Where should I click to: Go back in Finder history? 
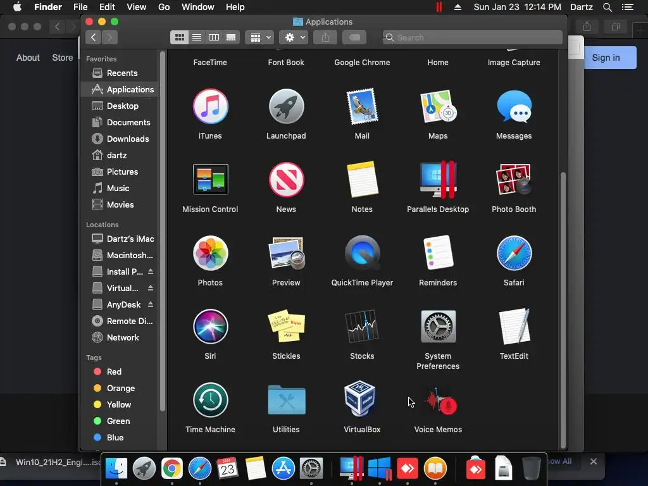pos(94,37)
